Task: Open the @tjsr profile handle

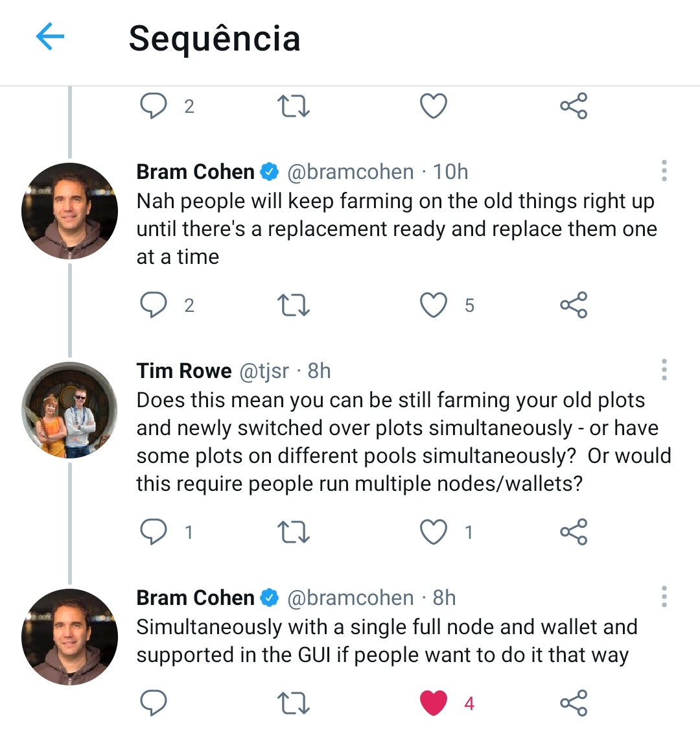Action: tap(264, 371)
